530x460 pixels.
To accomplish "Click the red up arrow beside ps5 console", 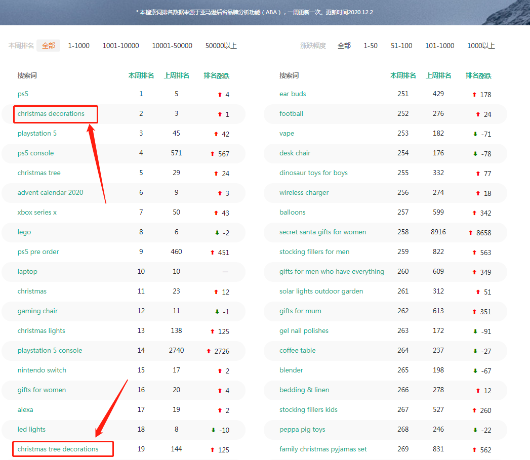I will click(x=213, y=154).
